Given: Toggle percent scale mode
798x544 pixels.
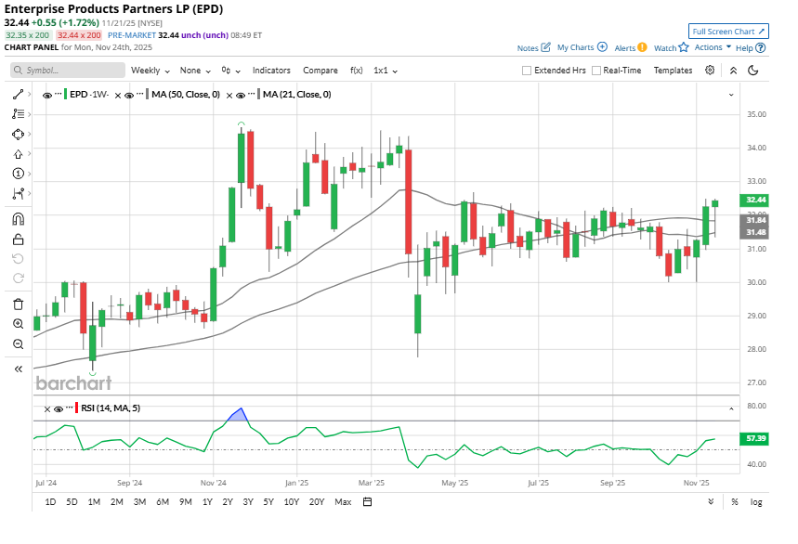Looking at the screenshot, I should pos(735,502).
